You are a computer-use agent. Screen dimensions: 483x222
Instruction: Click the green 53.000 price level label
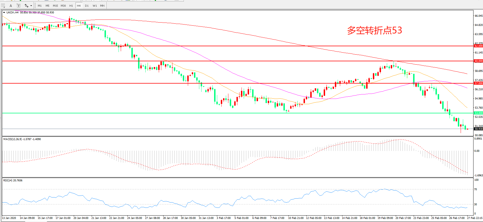point(478,113)
